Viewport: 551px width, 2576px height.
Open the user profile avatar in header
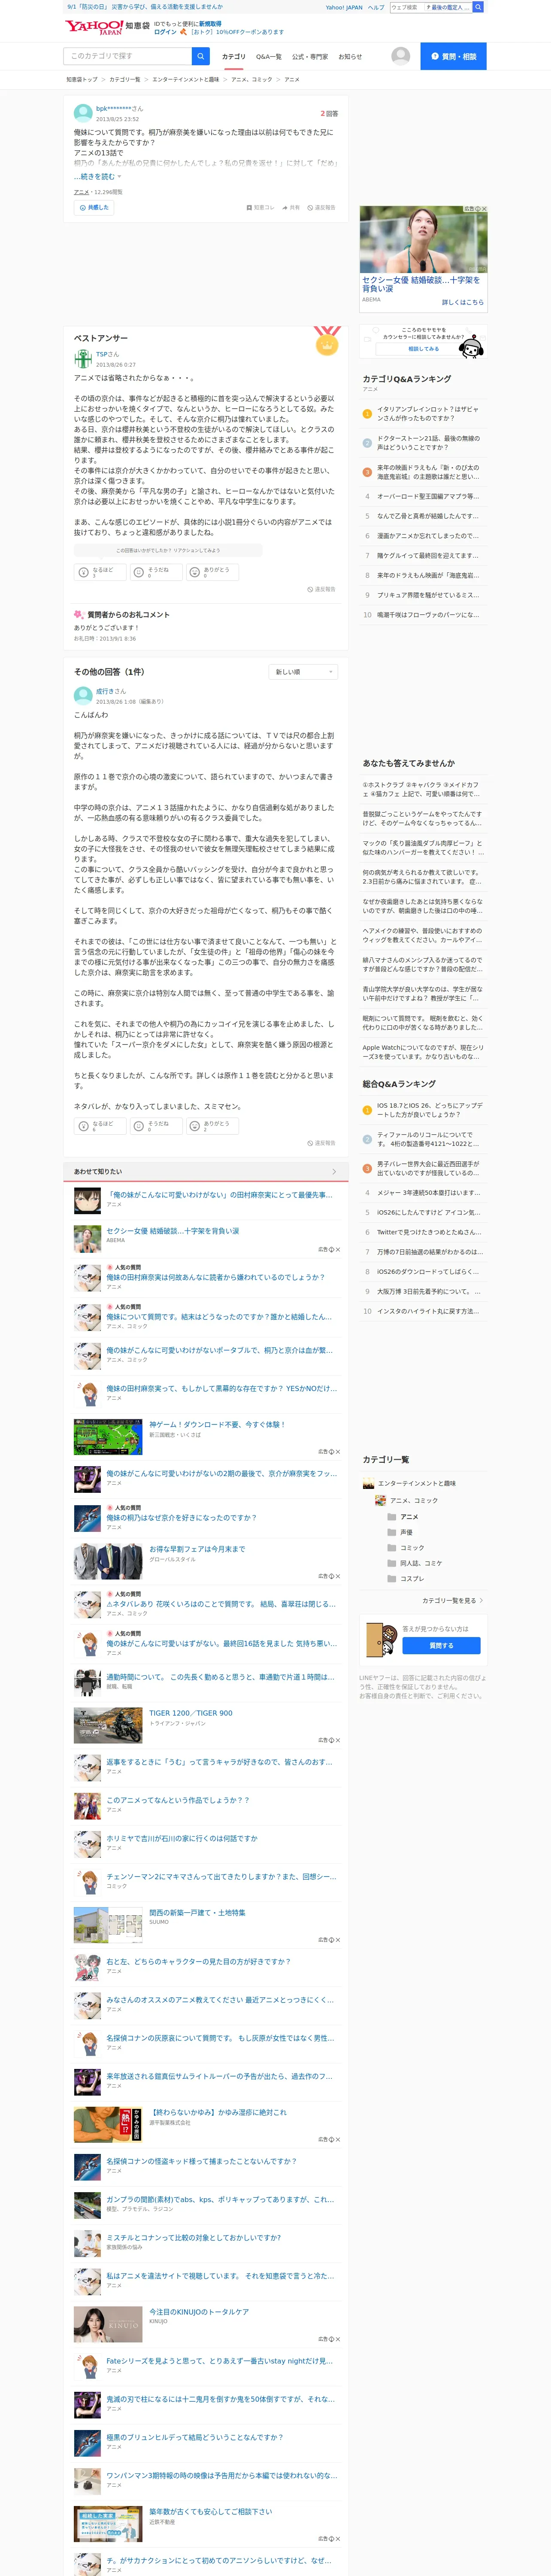[400, 56]
